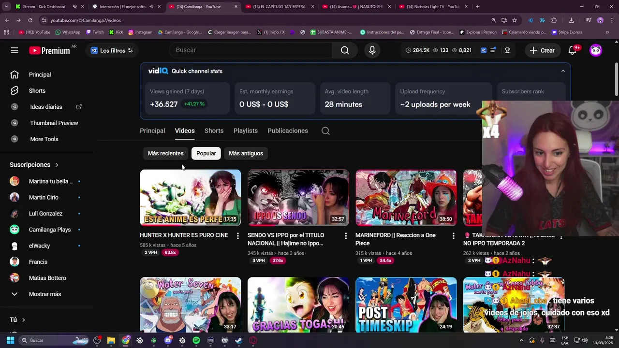Open the HUNTER X HUNTER ES PURO CINE title
The image size is (619, 348).
[184, 235]
